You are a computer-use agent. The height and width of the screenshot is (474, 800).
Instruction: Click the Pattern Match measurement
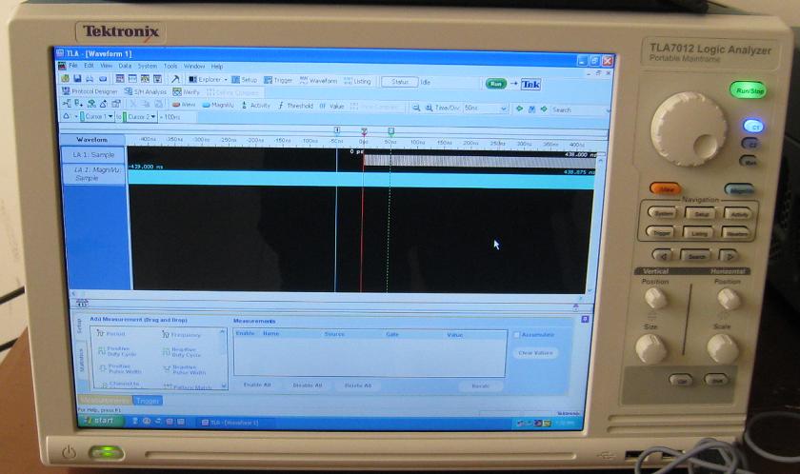[x=187, y=386]
